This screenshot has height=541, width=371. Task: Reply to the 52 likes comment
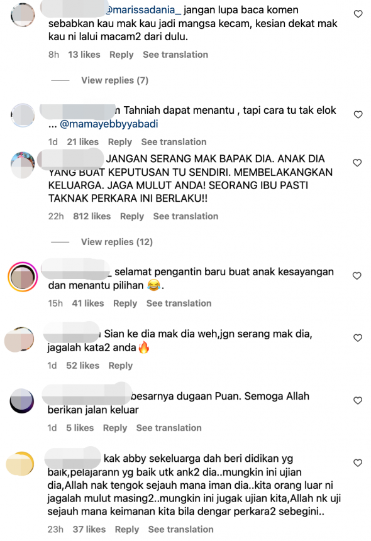pyautogui.click(x=121, y=366)
